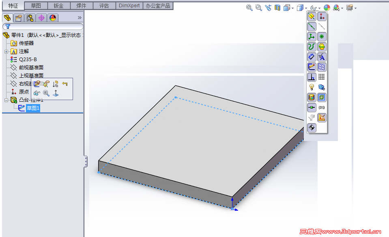Open the 办公室产品 tab

[158, 6]
